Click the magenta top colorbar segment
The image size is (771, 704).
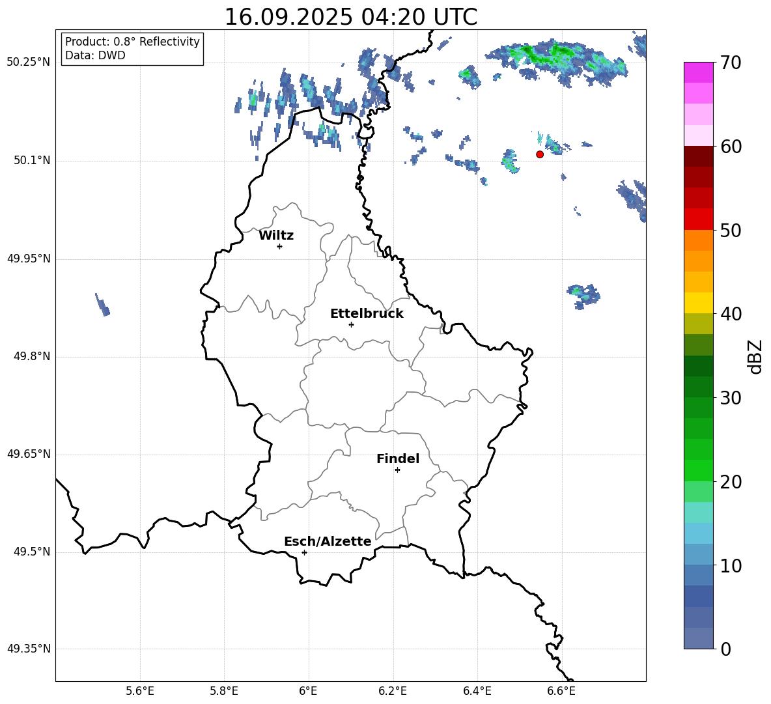(x=698, y=72)
